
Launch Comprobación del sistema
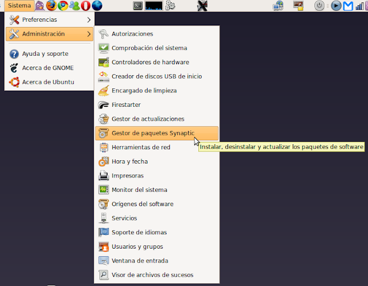(157, 48)
